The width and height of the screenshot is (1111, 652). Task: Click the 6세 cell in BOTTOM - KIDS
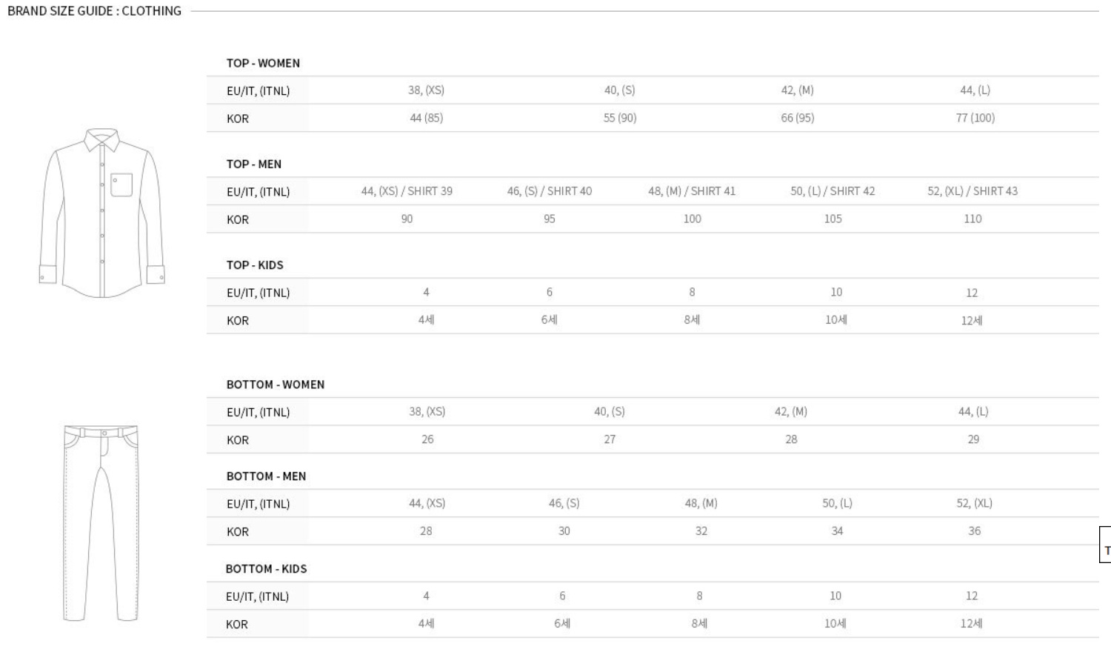coord(562,624)
